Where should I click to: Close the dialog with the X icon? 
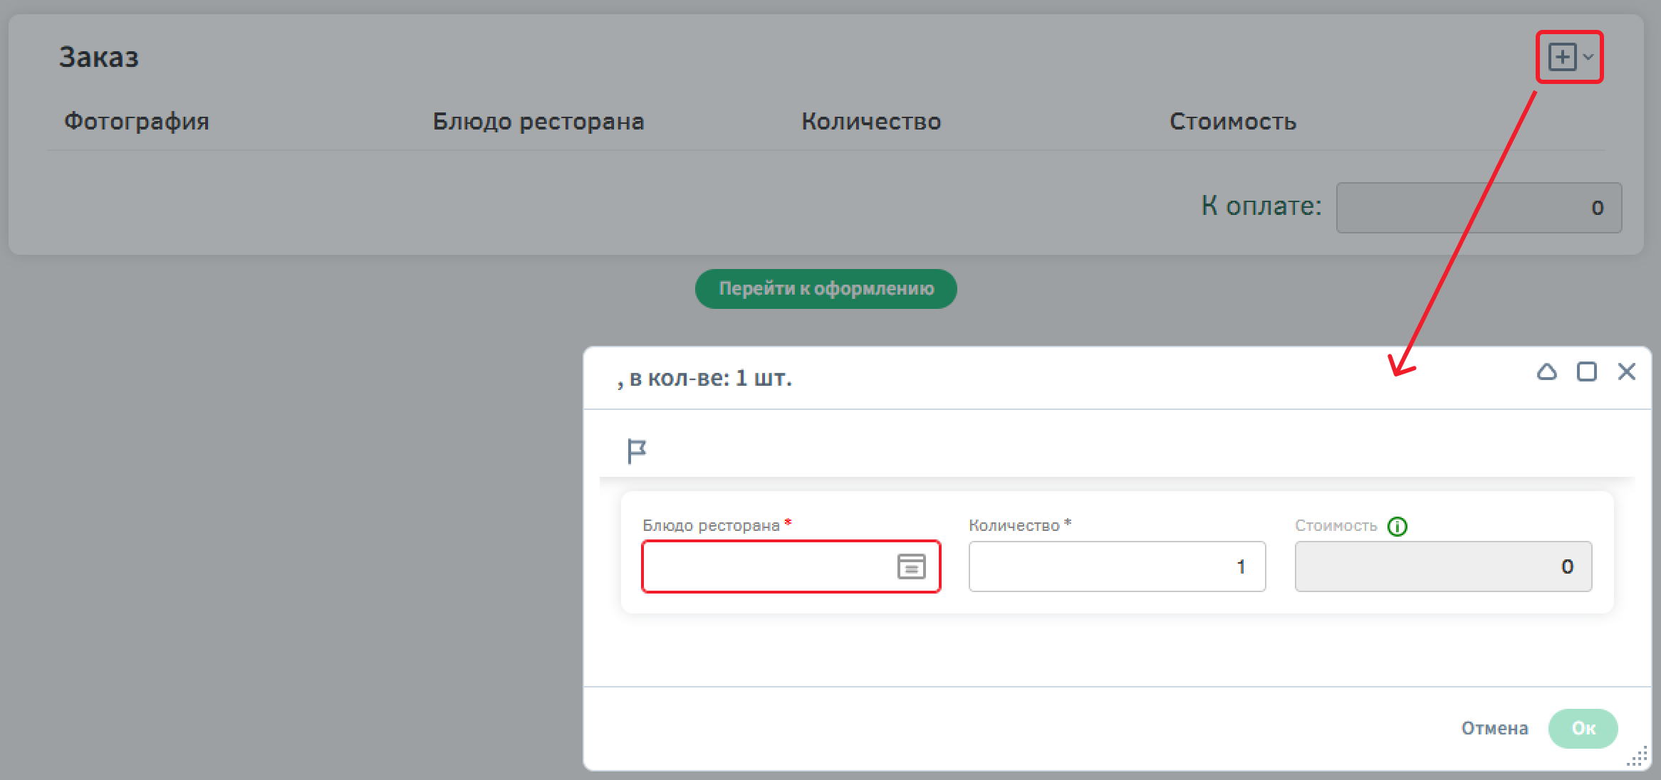[x=1627, y=371]
